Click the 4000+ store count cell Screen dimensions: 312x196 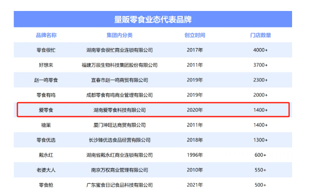click(260, 50)
